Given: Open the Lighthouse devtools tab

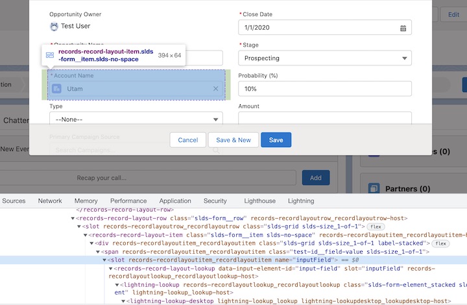Looking at the screenshot, I should 259,201.
